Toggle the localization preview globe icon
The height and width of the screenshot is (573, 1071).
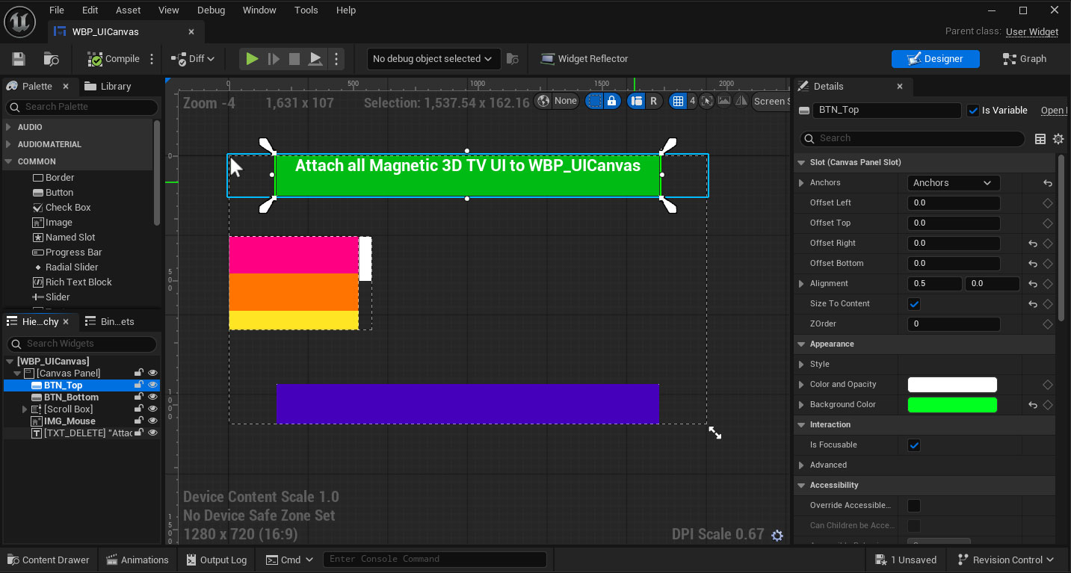[543, 100]
